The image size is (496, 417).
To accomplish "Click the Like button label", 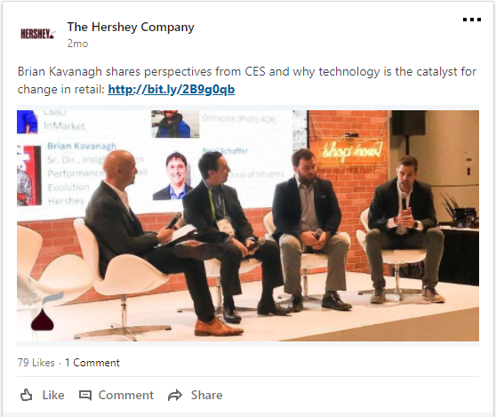I will click(53, 395).
